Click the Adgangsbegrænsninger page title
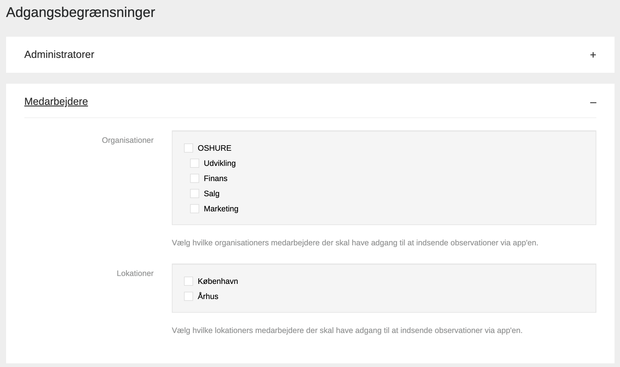 80,12
